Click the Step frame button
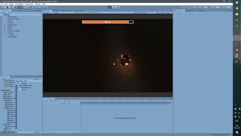 tap(118, 8)
